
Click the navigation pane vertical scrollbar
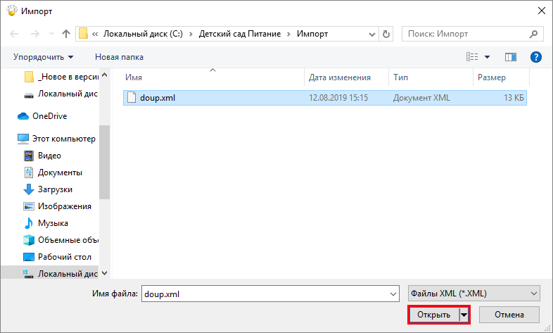pos(104,162)
